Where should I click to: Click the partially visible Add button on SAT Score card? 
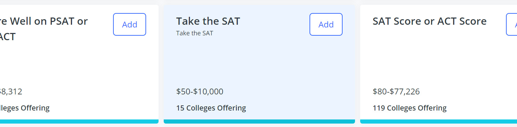tap(511, 24)
